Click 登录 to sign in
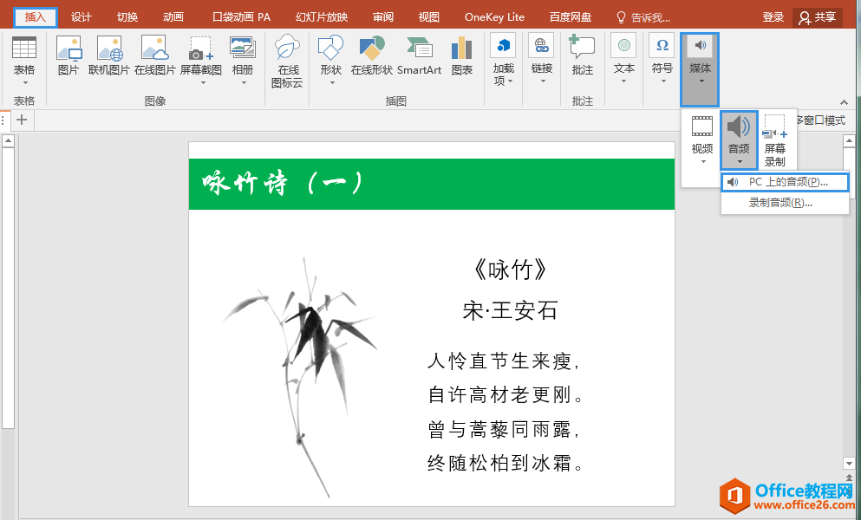Viewport: 861px width, 520px height. (773, 16)
